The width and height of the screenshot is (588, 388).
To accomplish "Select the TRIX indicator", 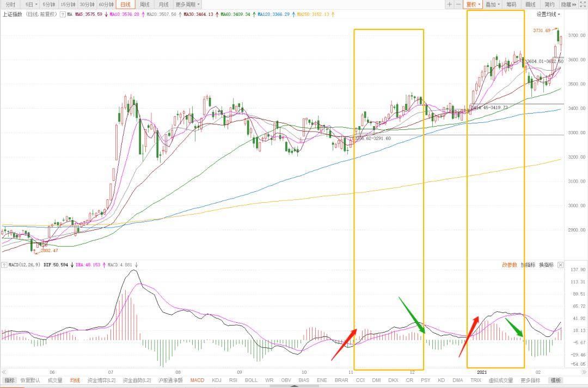I will (476, 380).
